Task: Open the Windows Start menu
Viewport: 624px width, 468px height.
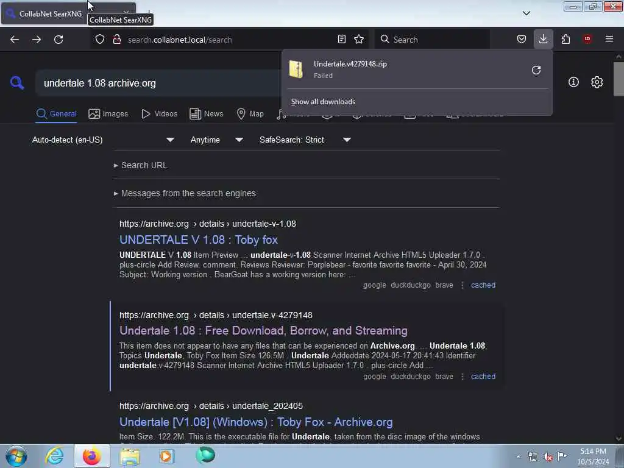Action: point(16,456)
